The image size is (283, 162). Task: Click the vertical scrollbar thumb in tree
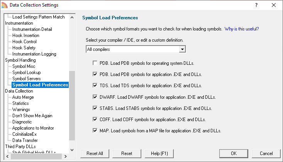coord(72,106)
